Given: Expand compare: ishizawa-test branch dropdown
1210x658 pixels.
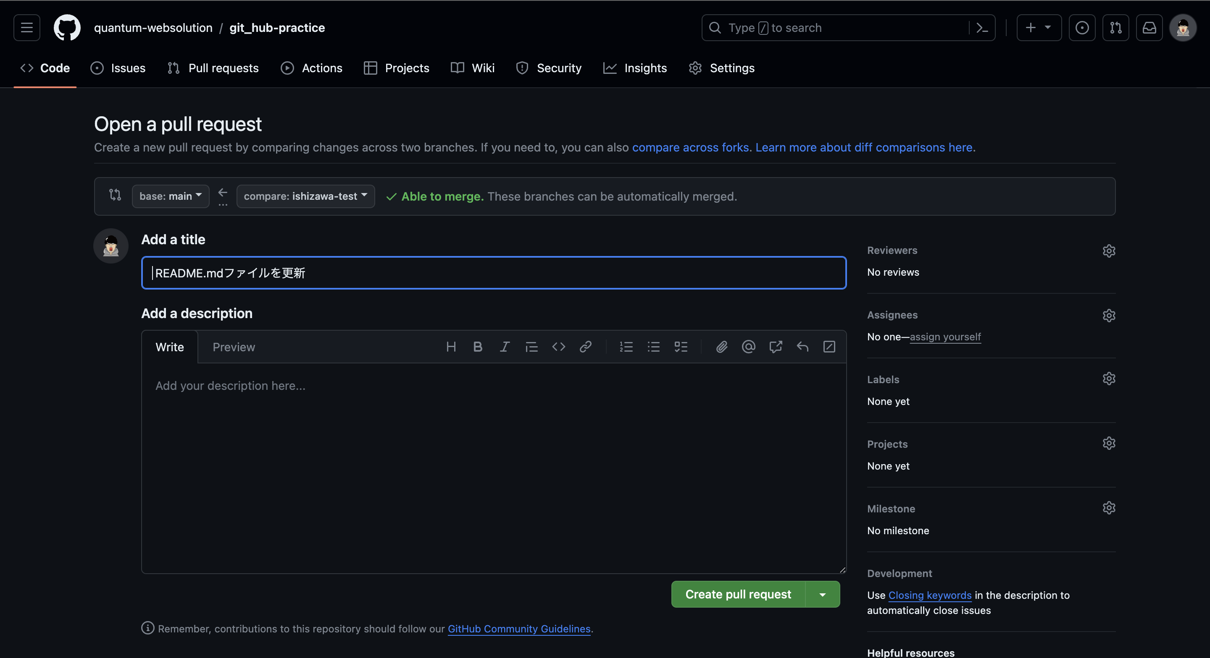Looking at the screenshot, I should click(305, 196).
